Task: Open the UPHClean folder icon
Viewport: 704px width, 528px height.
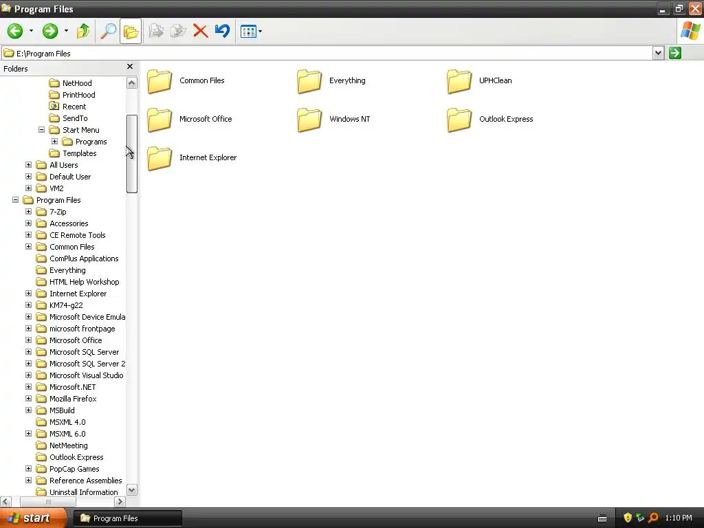Action: pos(459,81)
